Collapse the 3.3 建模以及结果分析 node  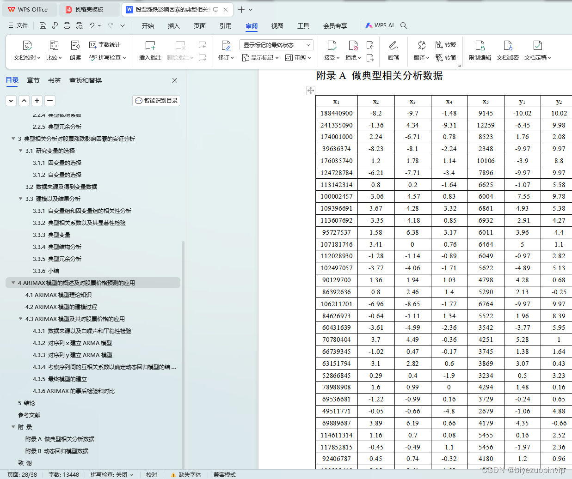click(x=20, y=199)
